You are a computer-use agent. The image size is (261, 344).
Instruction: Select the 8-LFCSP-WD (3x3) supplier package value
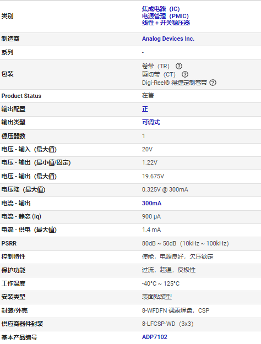pyautogui.click(x=167, y=324)
